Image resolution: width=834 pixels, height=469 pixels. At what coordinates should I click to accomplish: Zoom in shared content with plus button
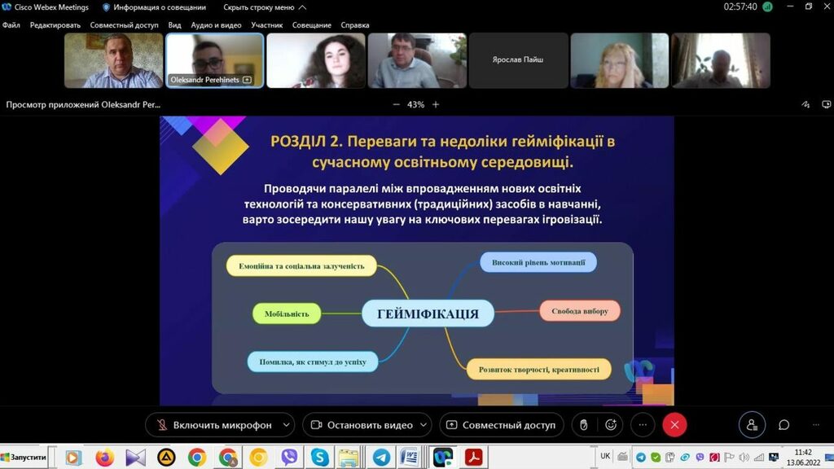436,104
